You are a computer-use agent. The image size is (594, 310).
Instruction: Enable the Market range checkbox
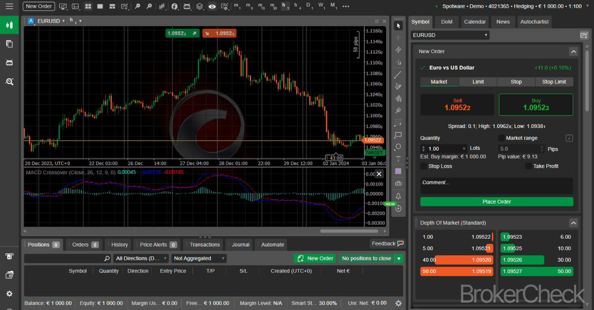pos(501,138)
